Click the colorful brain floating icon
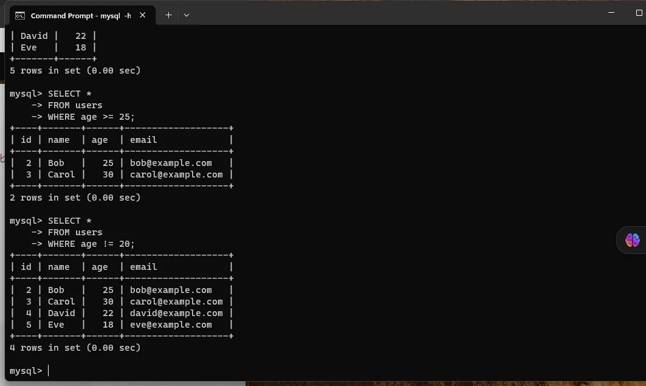The height and width of the screenshot is (386, 646). pos(632,240)
